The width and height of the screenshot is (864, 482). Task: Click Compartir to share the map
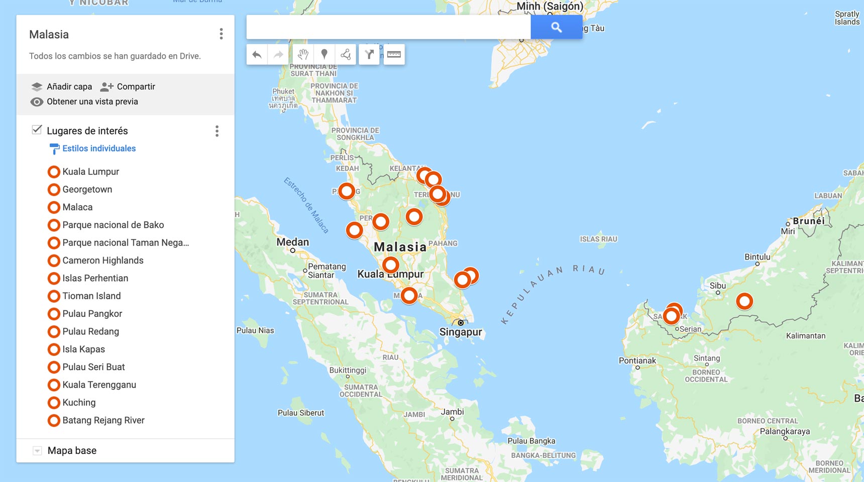coord(128,87)
